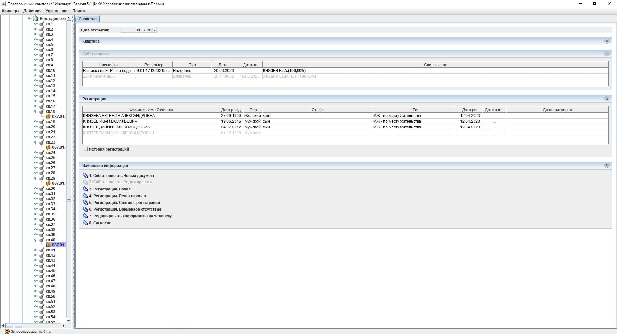Click the 'Дата открытия' field 01.07.2007
This screenshot has width=617, height=334.
pos(139,30)
